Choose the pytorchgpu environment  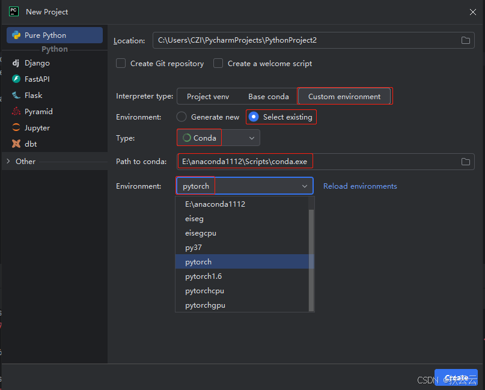(x=242, y=305)
